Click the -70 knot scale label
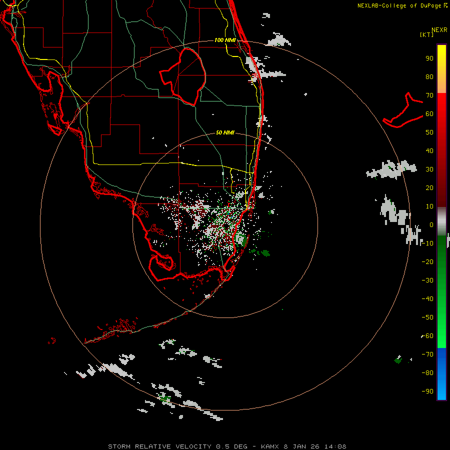This screenshot has width=450, height=450. [427, 354]
